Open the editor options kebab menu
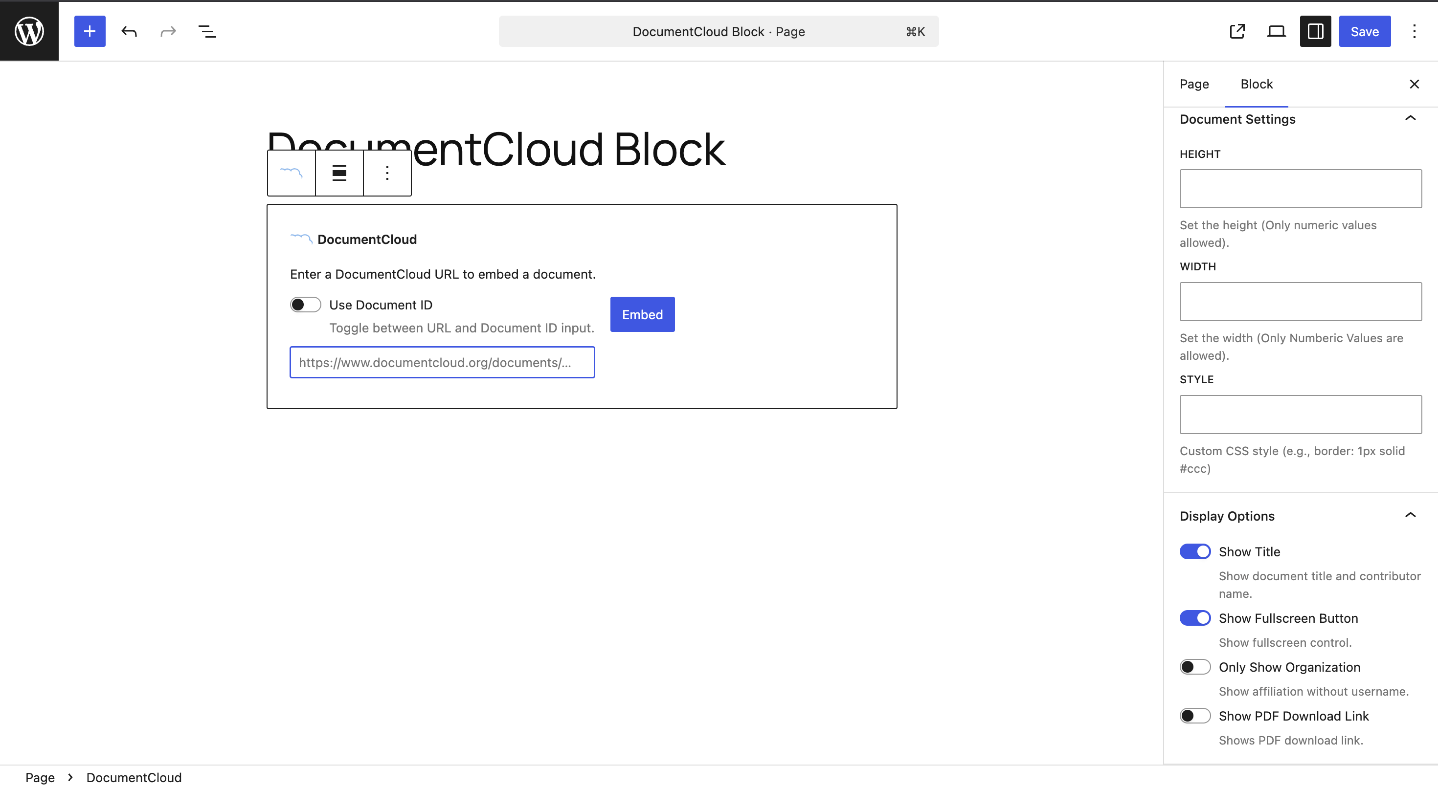1438x789 pixels. [1414, 31]
